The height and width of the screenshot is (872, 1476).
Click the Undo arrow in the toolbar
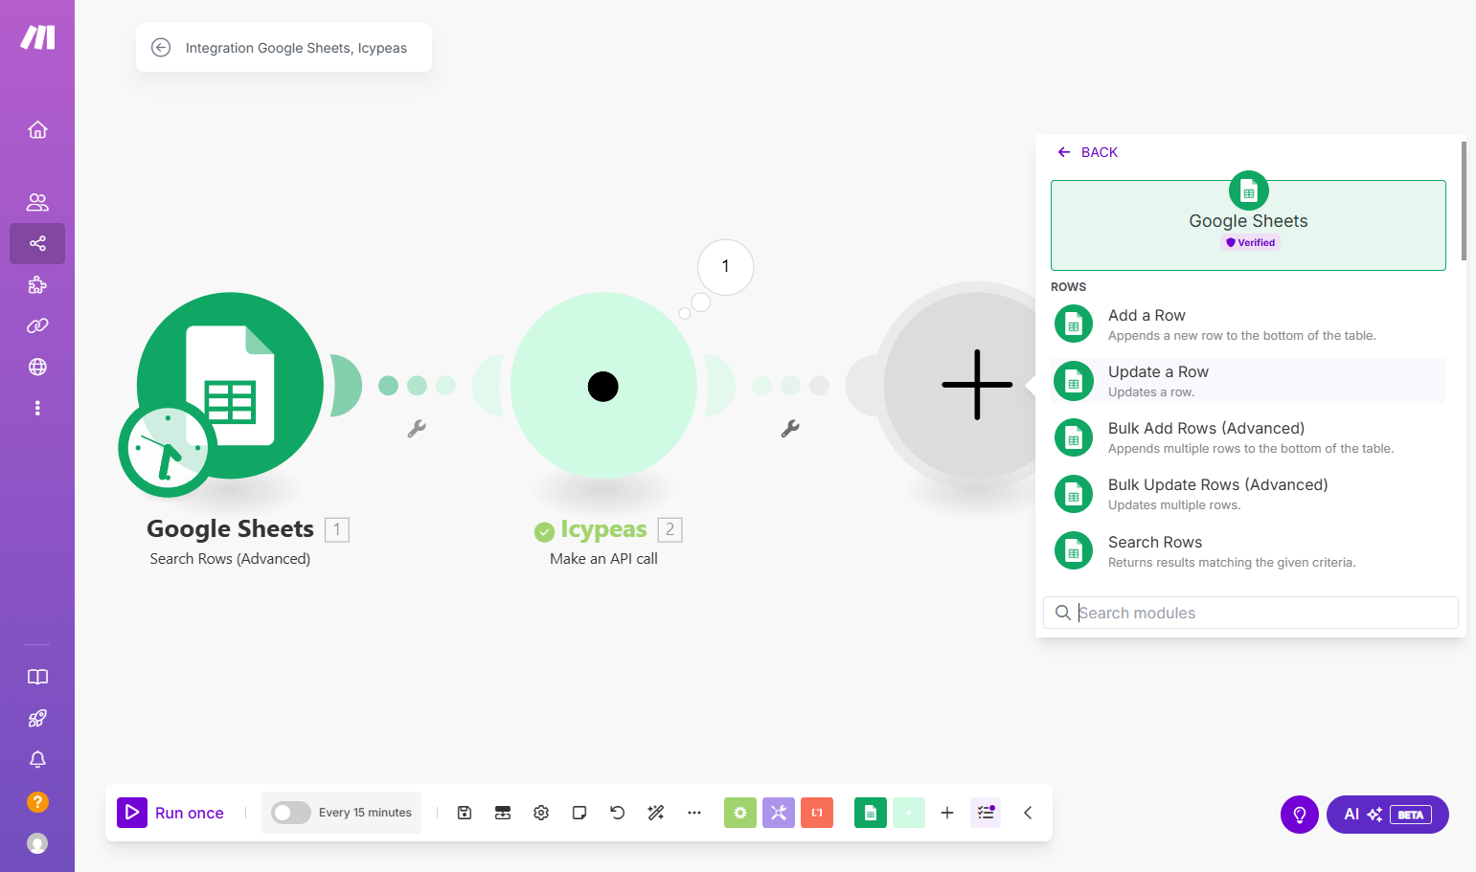(x=618, y=813)
